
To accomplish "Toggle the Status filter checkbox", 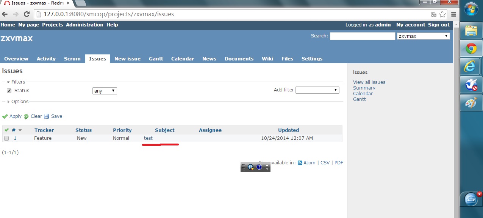I will pos(9,91).
